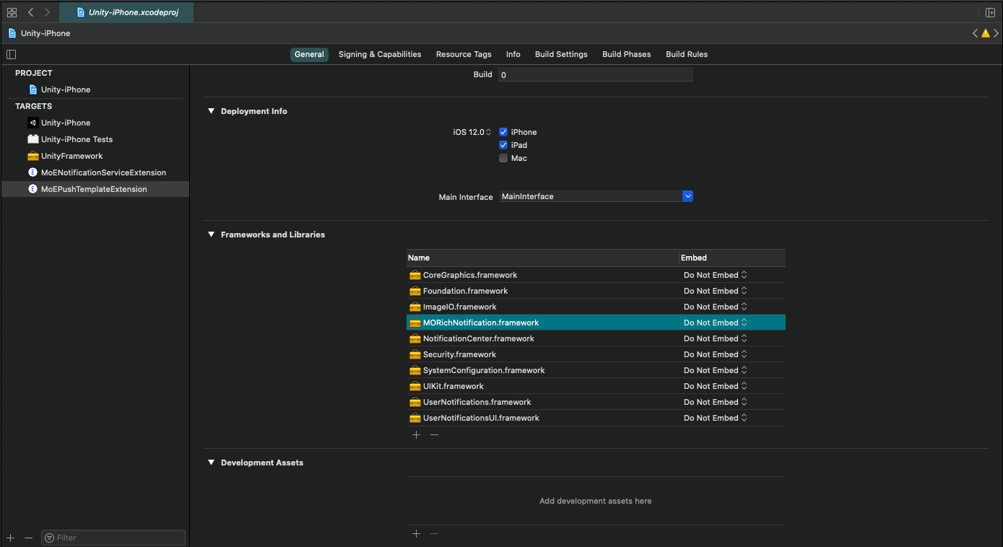Add a development asset with plus
Viewport: 1003px width, 547px height.
[x=416, y=533]
